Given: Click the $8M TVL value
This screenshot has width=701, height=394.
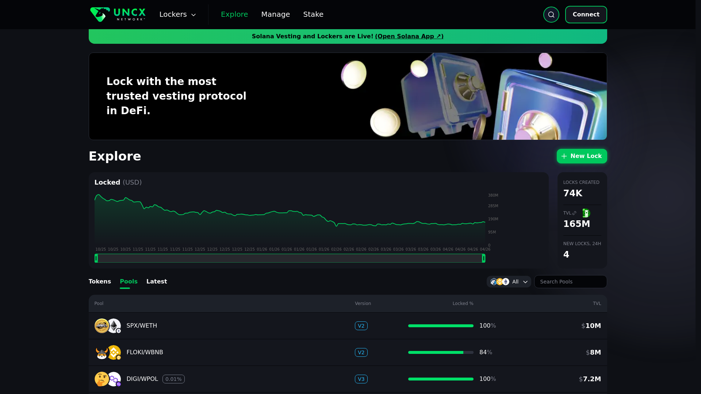Looking at the screenshot, I should pyautogui.click(x=593, y=352).
